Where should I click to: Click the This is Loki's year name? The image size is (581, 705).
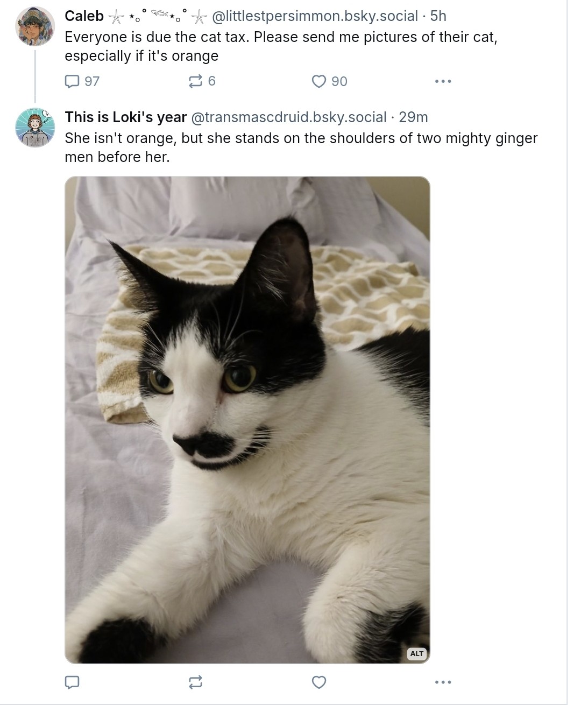125,117
